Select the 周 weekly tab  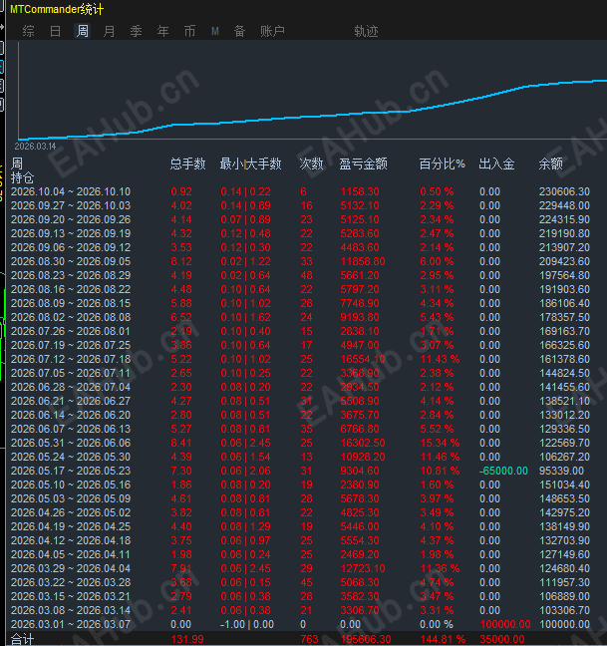click(x=83, y=31)
